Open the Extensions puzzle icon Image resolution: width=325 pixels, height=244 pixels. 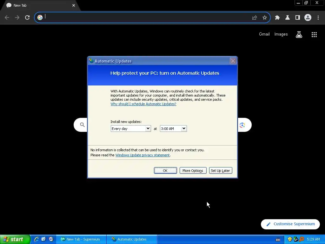277,18
